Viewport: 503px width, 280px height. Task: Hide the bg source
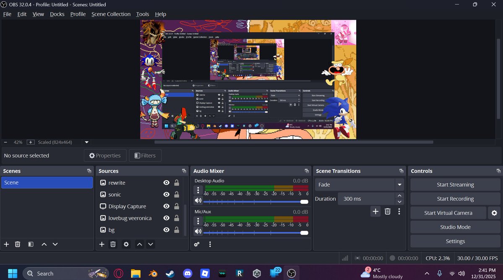(x=166, y=230)
